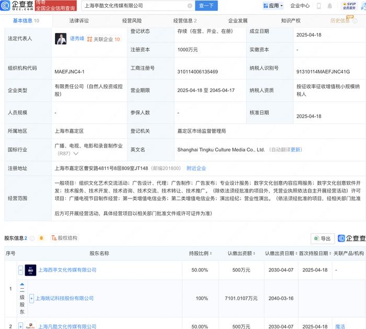Switch to 企业发展 tab
The width and height of the screenshot is (366, 329).
click(237, 21)
